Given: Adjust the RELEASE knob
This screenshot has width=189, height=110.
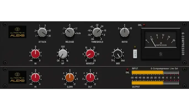Looking at the screenshot, I should coord(70,33).
